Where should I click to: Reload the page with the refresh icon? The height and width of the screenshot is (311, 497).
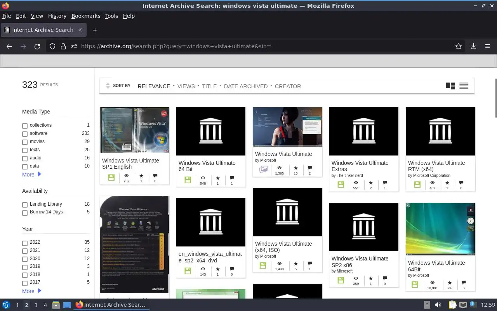pos(37,46)
